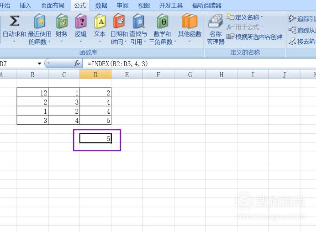The image size is (316, 232).
Task: Expand the AutoSum dropdown arrow
Action: 14,41
